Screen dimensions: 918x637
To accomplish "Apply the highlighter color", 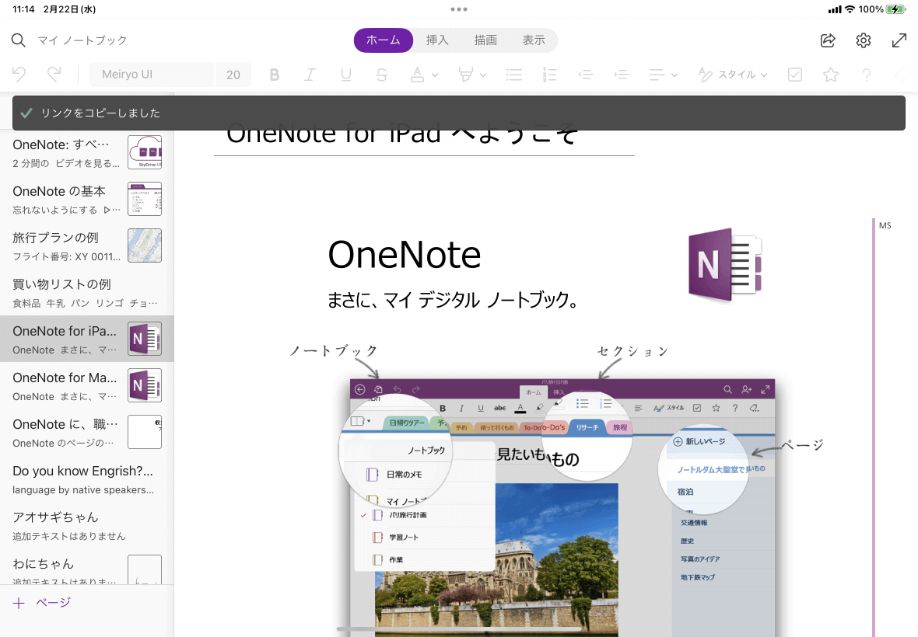I will click(465, 75).
